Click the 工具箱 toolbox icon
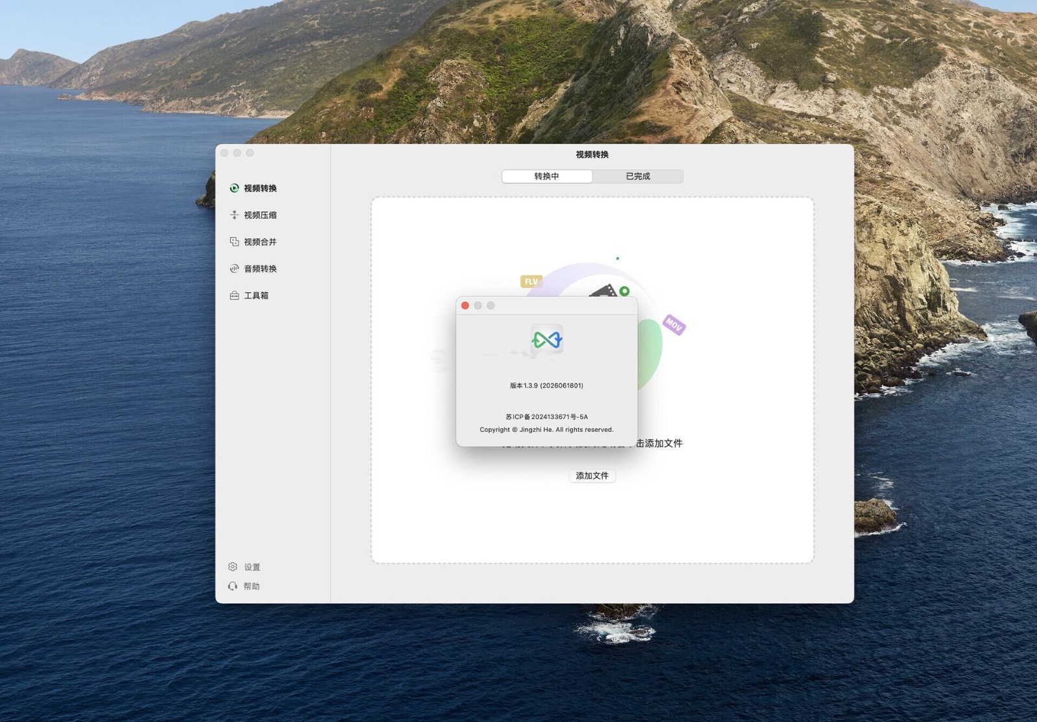The image size is (1037, 722). coord(234,295)
